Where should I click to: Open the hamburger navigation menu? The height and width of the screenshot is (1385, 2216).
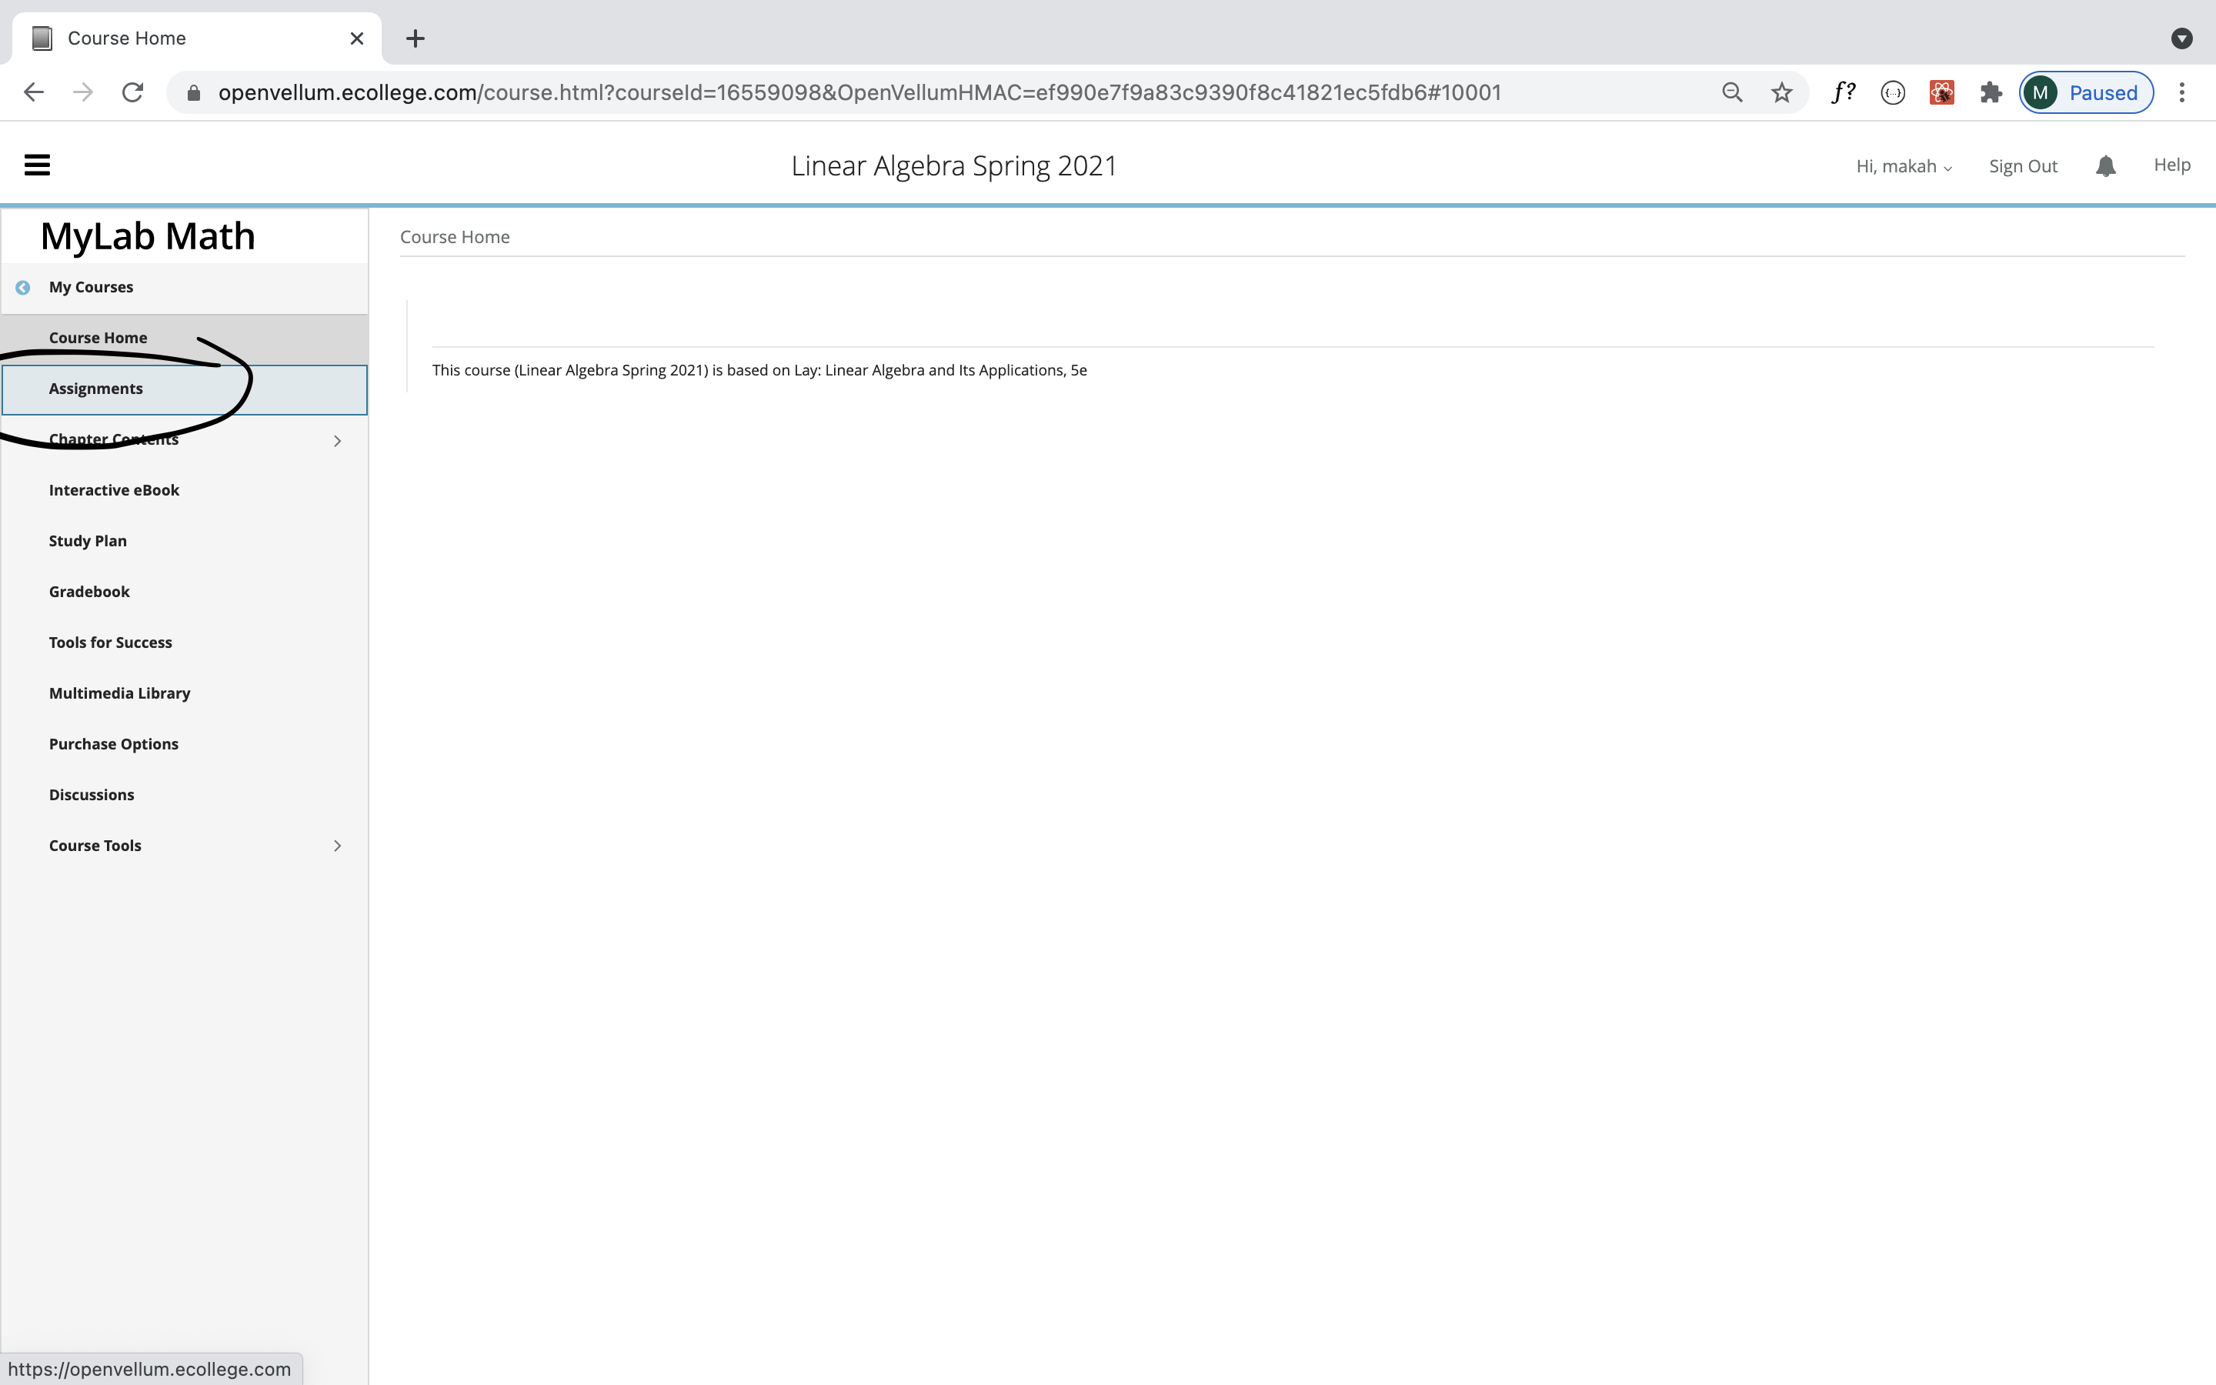click(37, 165)
